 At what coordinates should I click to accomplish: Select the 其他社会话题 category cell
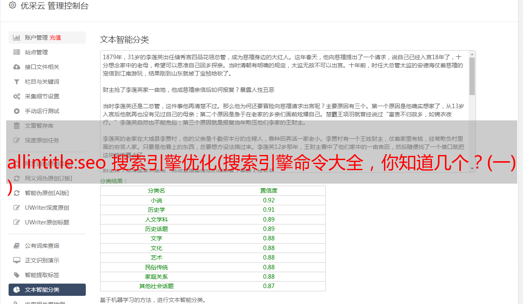tap(156, 286)
